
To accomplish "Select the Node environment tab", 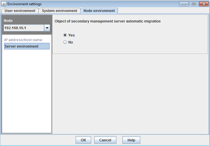I will (99, 11).
